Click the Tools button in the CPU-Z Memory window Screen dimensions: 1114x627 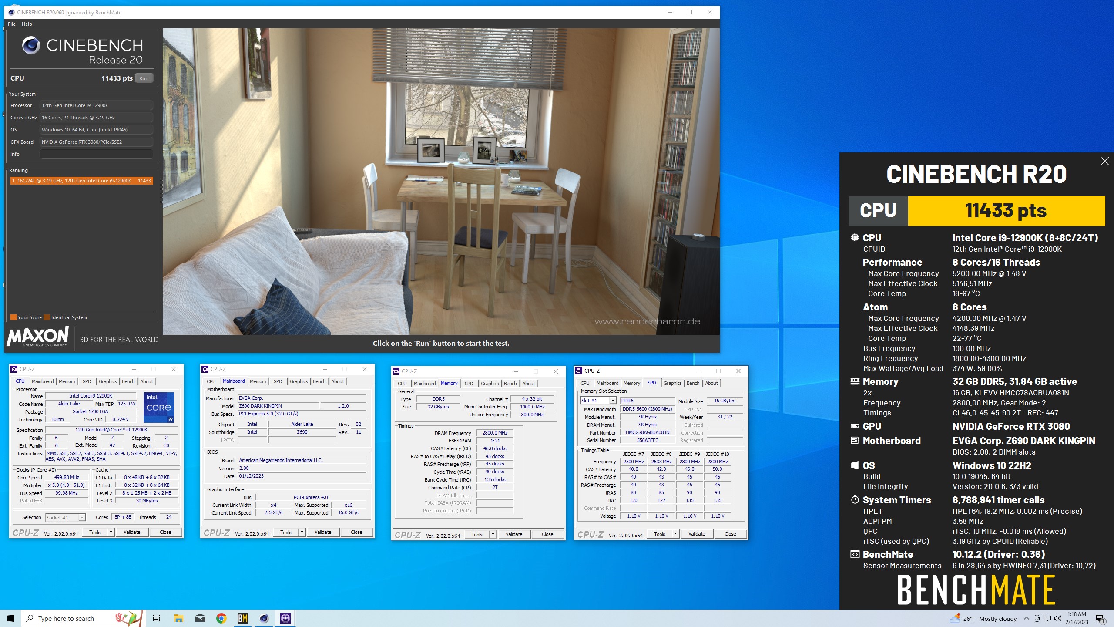click(x=477, y=534)
